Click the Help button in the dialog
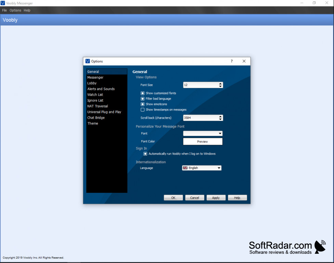This screenshot has height=263, width=334. (237, 198)
